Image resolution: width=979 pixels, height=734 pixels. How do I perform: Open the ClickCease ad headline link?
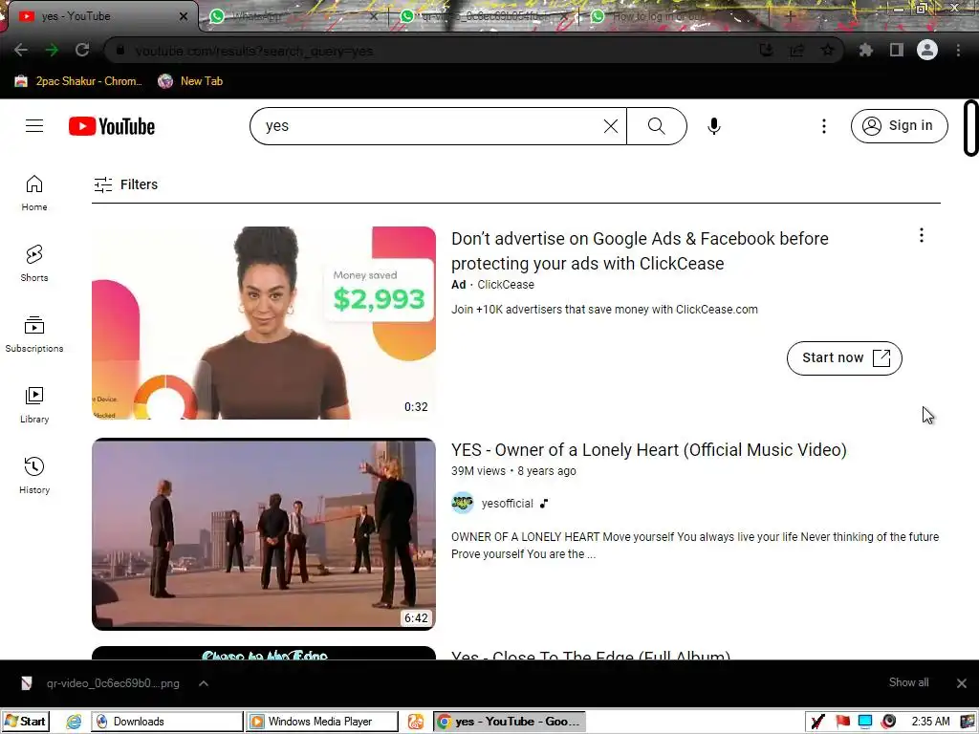coord(640,251)
